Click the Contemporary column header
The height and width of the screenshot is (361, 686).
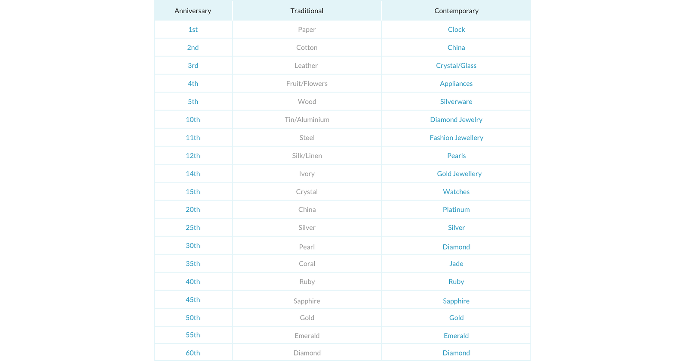pyautogui.click(x=456, y=11)
